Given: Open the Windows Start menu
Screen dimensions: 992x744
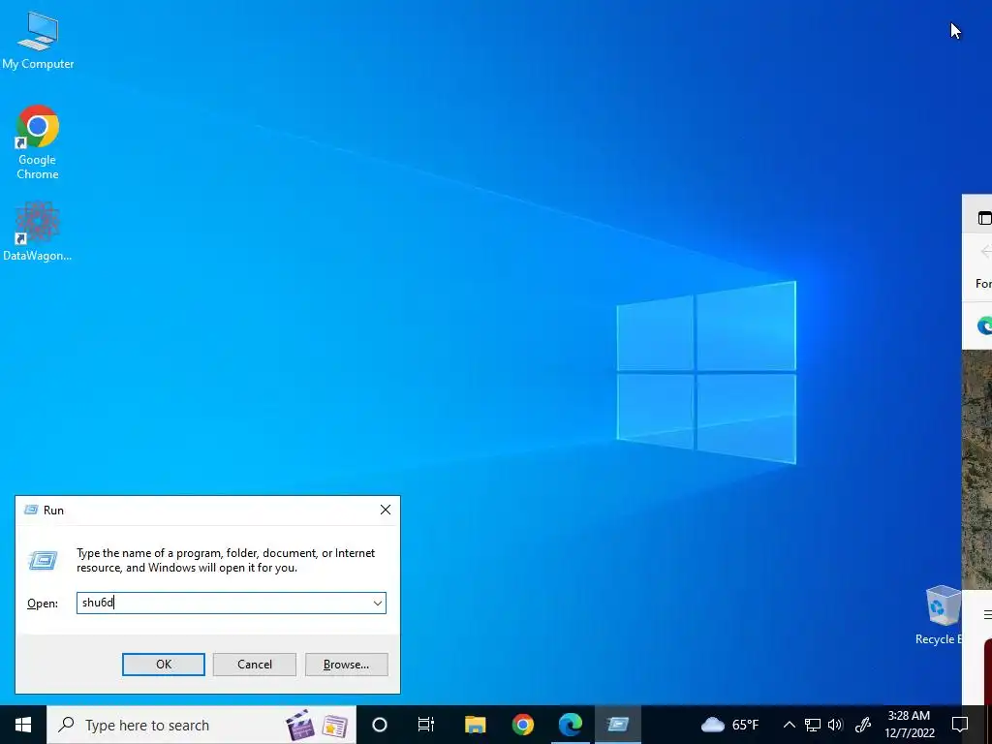Looking at the screenshot, I should 23,725.
